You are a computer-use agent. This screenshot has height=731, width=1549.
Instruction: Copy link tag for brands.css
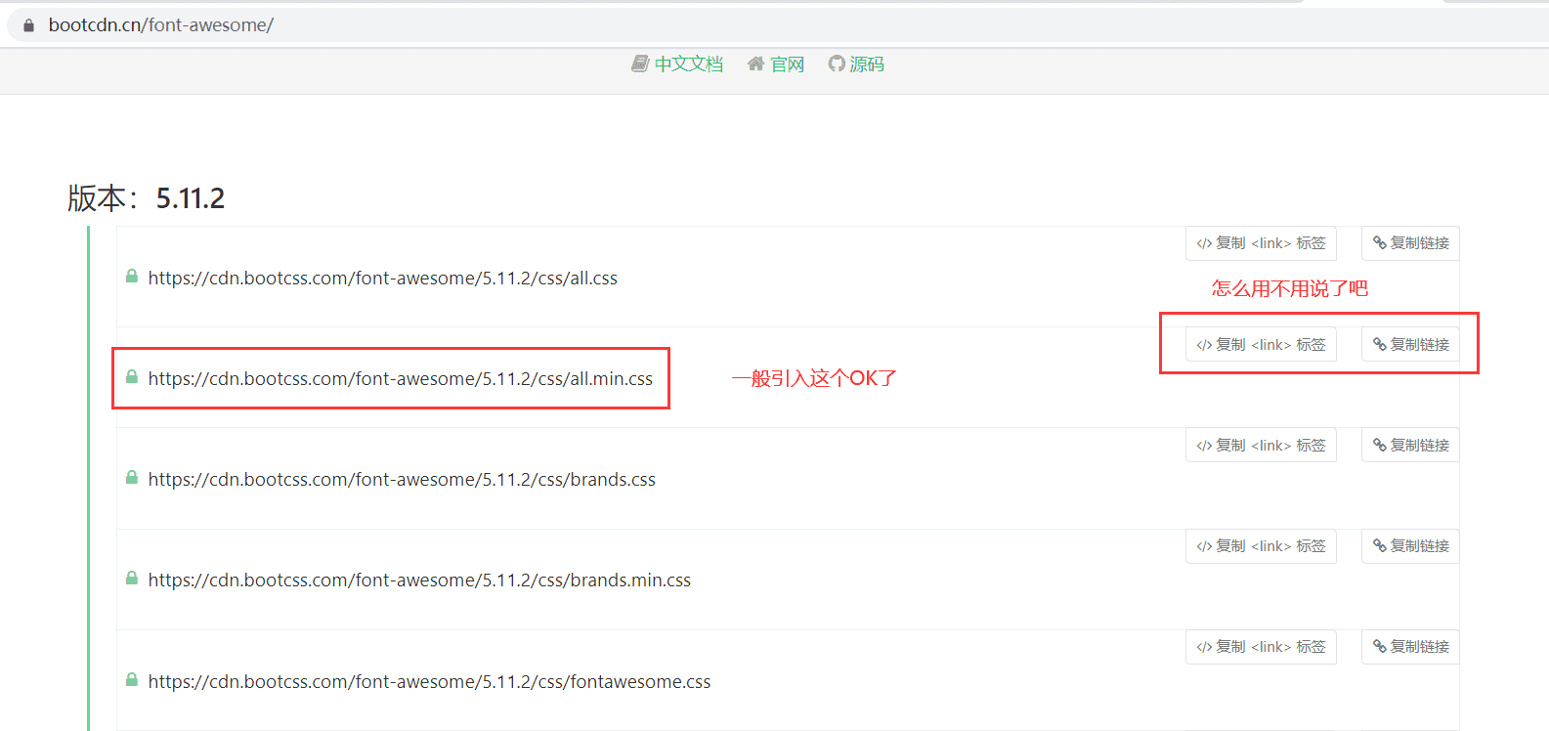pyautogui.click(x=1261, y=446)
